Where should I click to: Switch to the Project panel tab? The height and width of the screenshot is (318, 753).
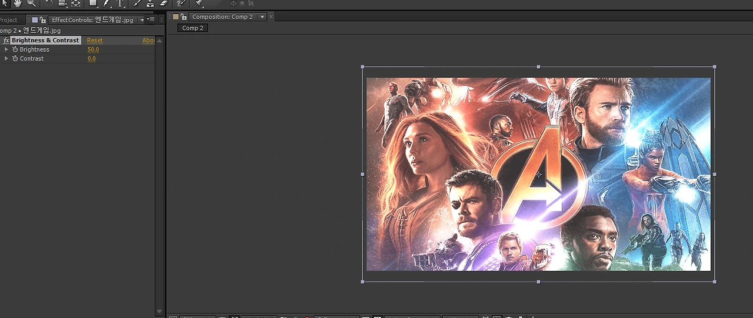coord(9,20)
